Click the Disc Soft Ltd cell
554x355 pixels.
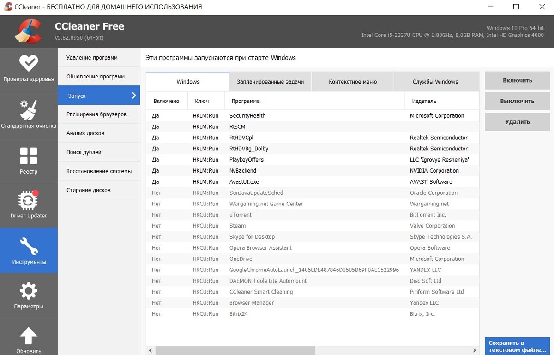point(426,281)
